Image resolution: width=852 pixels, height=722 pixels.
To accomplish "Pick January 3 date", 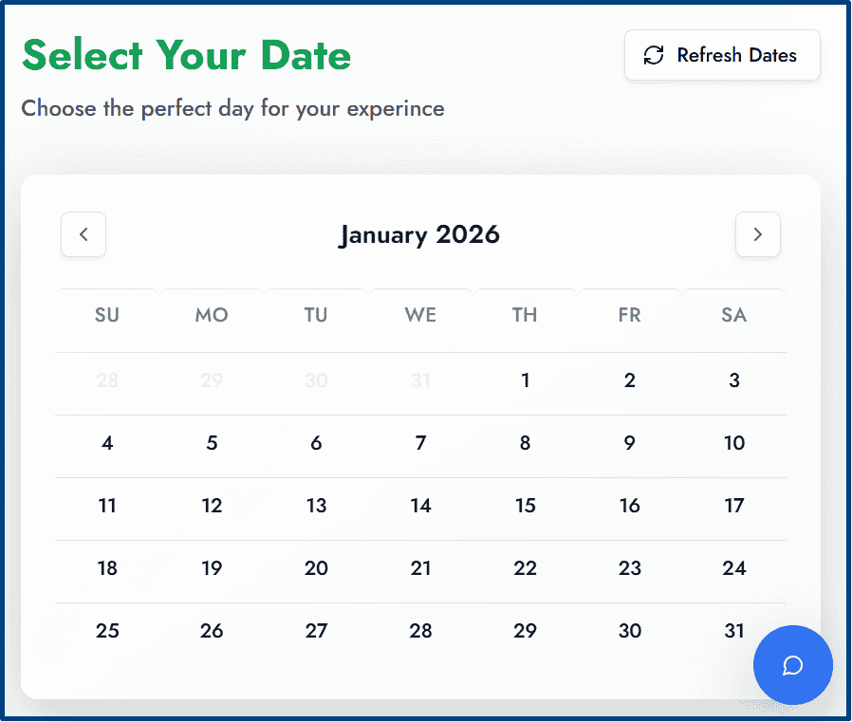I will (x=733, y=381).
